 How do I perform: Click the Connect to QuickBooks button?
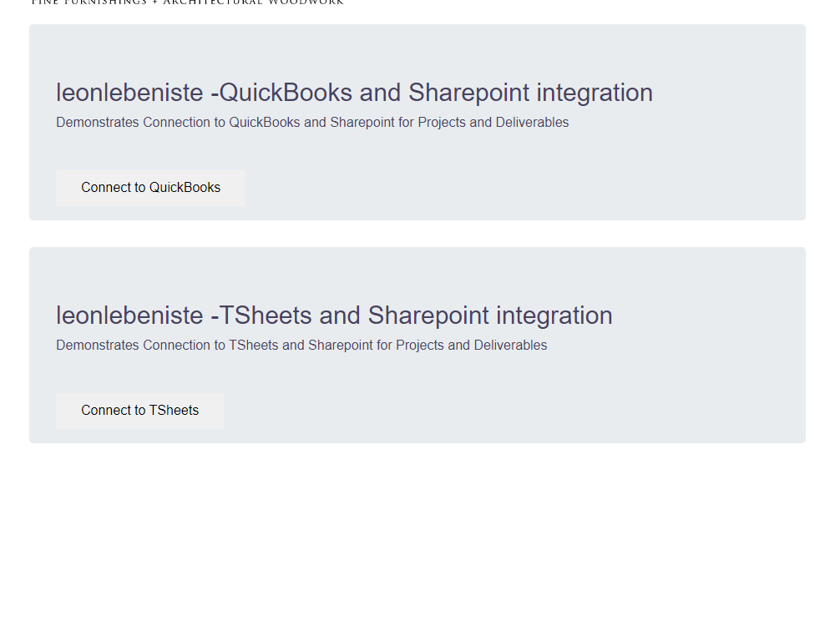(x=150, y=188)
